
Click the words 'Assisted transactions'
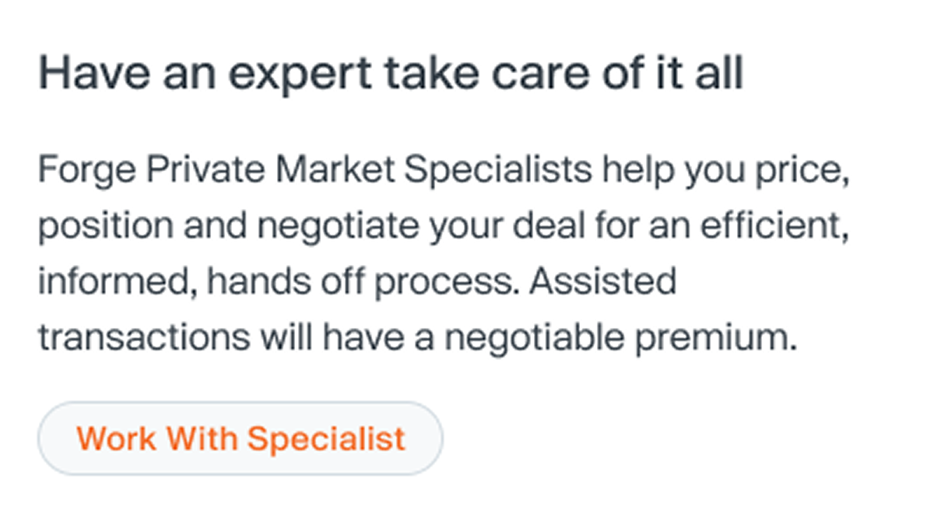356,310
